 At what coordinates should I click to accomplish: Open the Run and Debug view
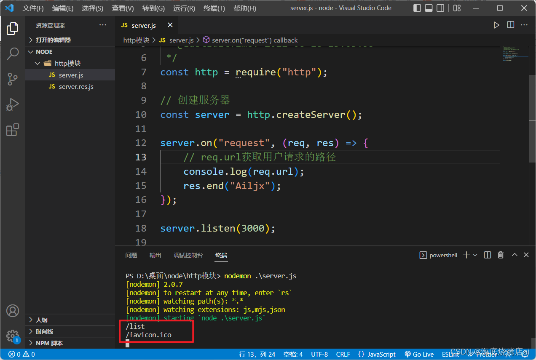pyautogui.click(x=13, y=104)
